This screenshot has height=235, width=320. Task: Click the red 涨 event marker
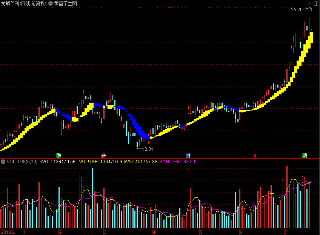click(103, 156)
